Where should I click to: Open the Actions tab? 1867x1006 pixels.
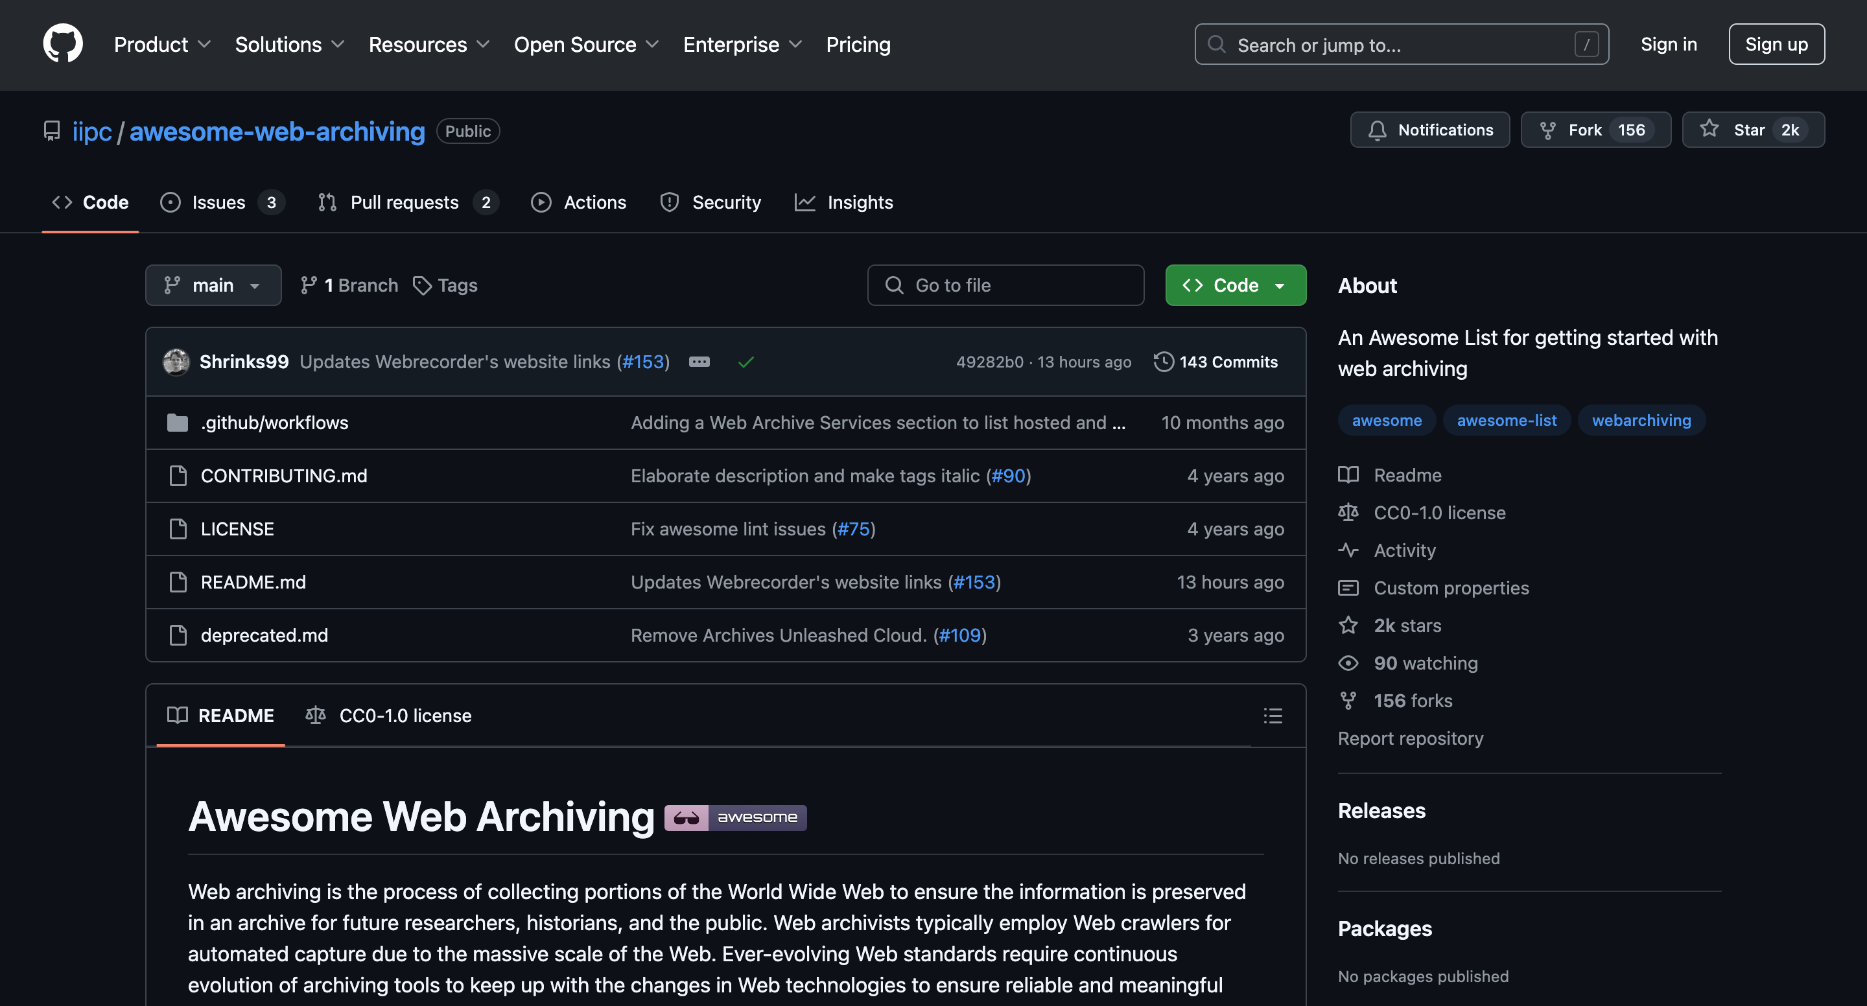tap(578, 202)
